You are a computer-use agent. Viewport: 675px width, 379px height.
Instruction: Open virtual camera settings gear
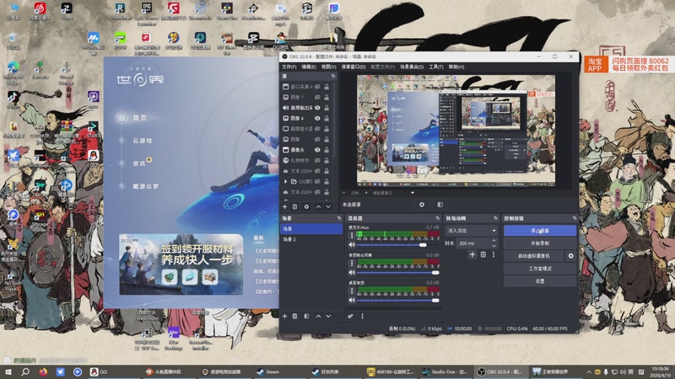point(571,256)
